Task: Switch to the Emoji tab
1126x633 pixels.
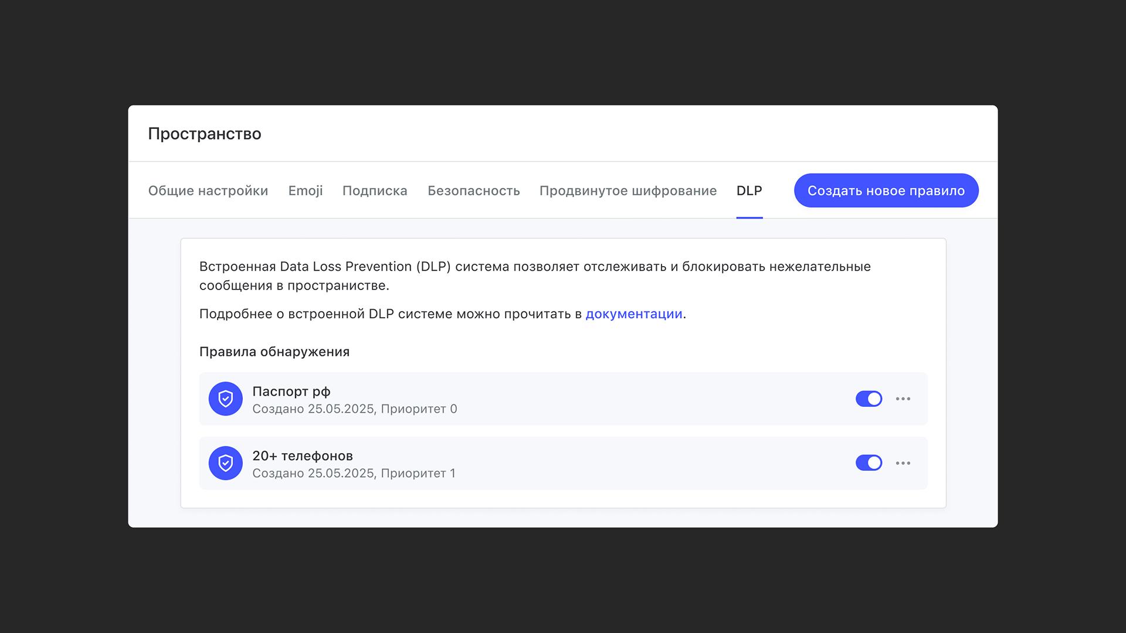Action: [x=305, y=190]
